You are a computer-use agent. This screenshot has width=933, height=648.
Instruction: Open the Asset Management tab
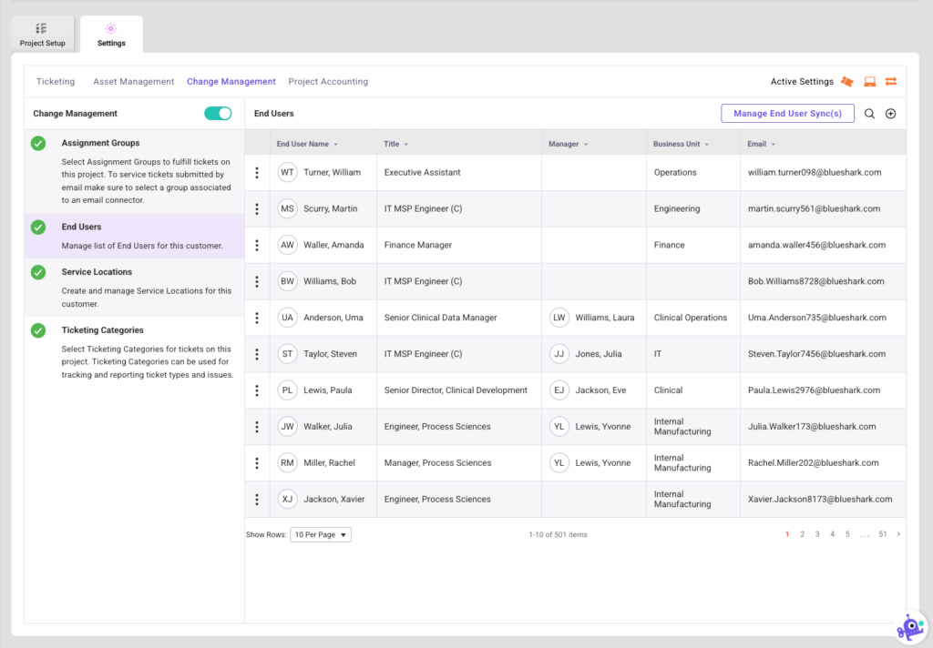point(133,82)
